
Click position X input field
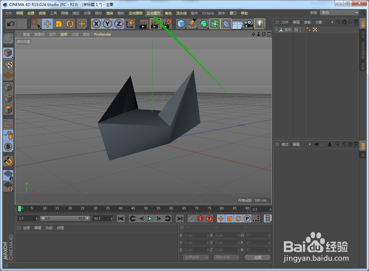pos(196,235)
